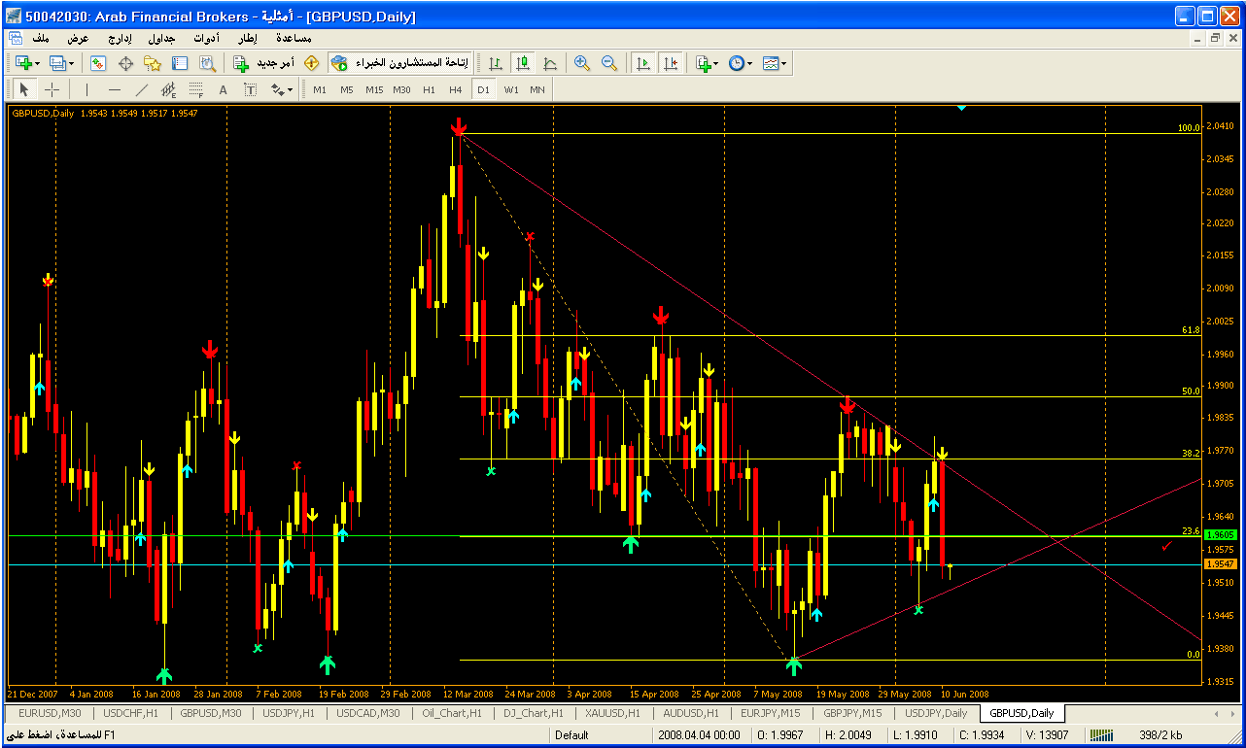Viewport: 1246px width, 748px height.
Task: Switch chart to candlestick mode
Action: click(x=523, y=63)
